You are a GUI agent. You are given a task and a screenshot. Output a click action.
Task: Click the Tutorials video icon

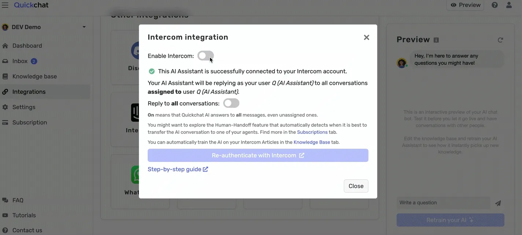[x=5, y=215]
